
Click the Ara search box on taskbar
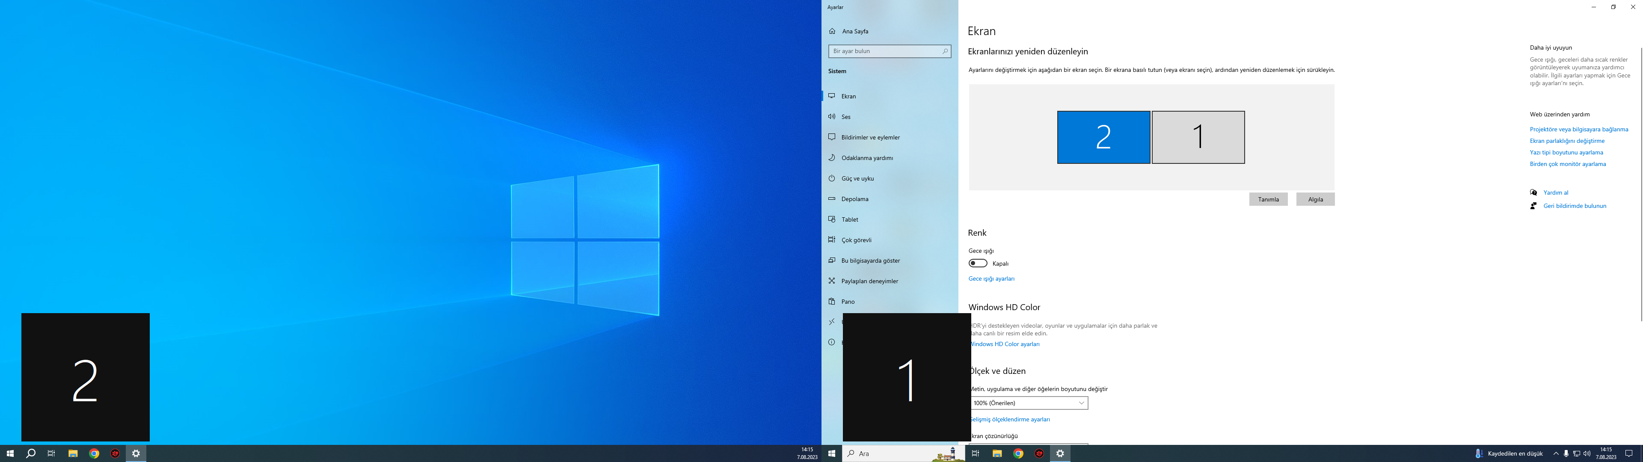(903, 454)
